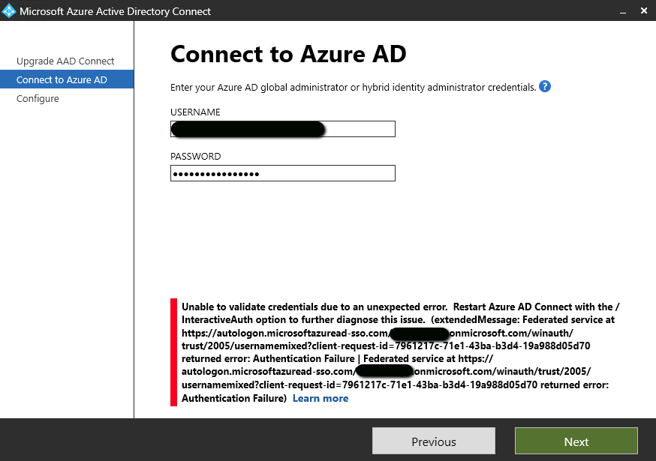The width and height of the screenshot is (656, 461).
Task: Click the green Next button
Action: click(576, 441)
